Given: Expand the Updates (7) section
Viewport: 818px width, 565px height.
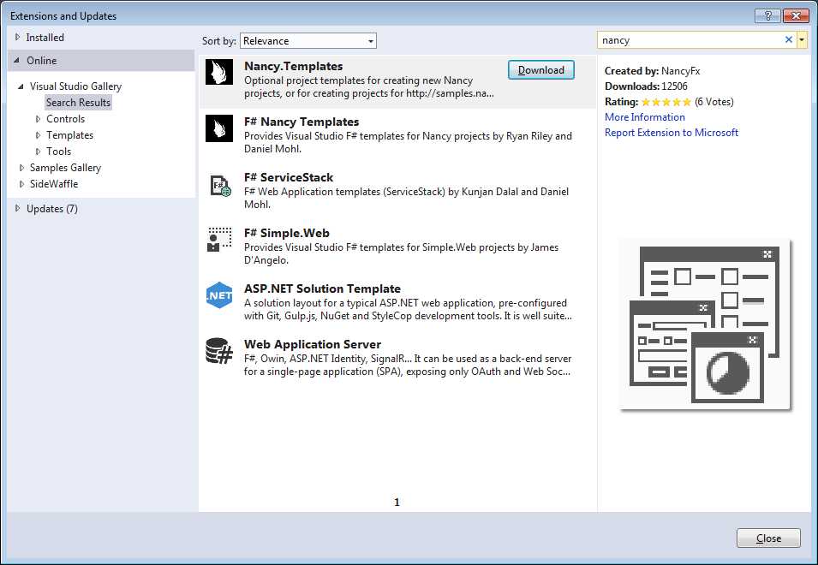Looking at the screenshot, I should (51, 208).
